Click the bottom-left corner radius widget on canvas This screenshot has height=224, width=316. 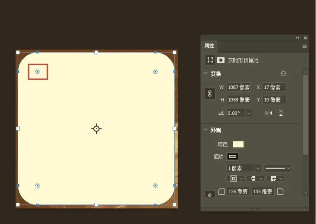[38, 185]
